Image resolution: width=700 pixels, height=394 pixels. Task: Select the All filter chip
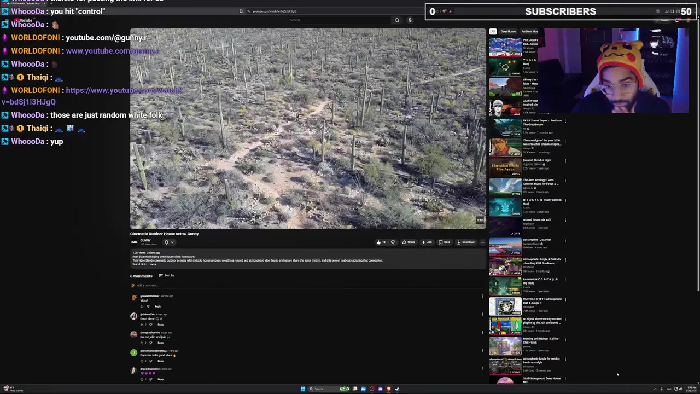[x=493, y=31]
